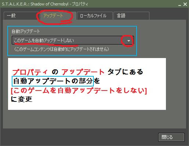Click the red プロパティ word in the note

[x=30, y=72]
